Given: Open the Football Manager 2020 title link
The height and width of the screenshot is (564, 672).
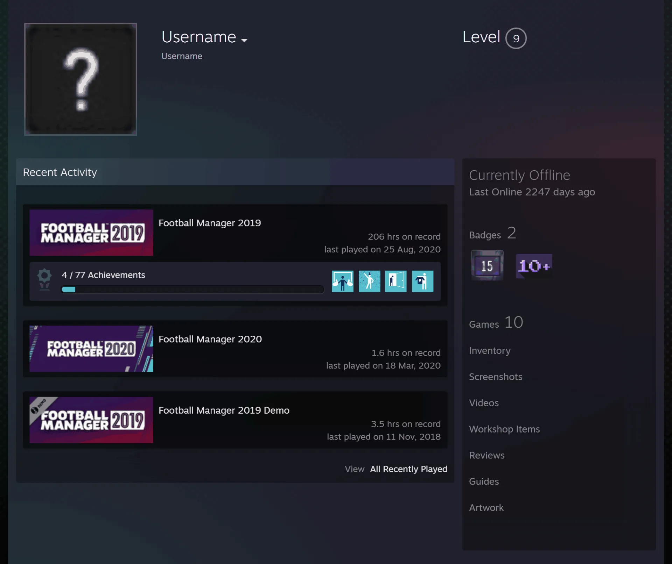Looking at the screenshot, I should [210, 339].
